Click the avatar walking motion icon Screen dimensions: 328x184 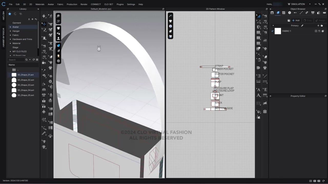click(50, 16)
